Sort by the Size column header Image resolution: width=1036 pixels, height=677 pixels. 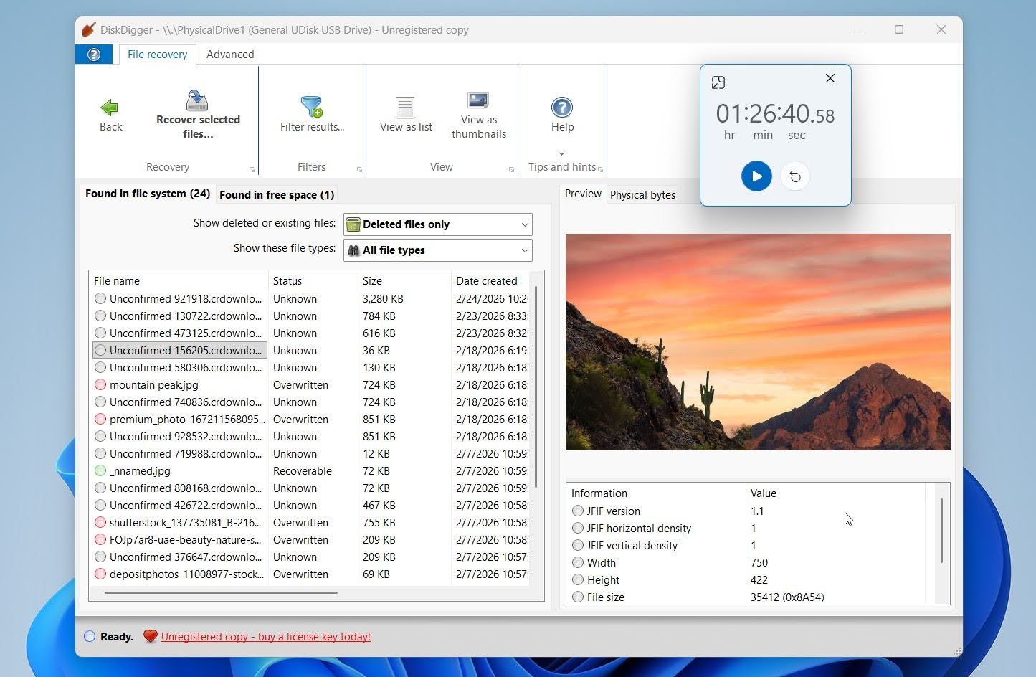click(x=404, y=281)
